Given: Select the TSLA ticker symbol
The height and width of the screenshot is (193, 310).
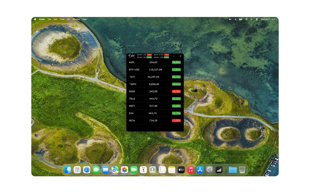Looking at the screenshot, I should click(x=132, y=99).
